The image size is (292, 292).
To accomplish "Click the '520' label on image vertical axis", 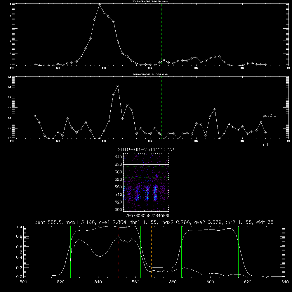I will (119, 202).
